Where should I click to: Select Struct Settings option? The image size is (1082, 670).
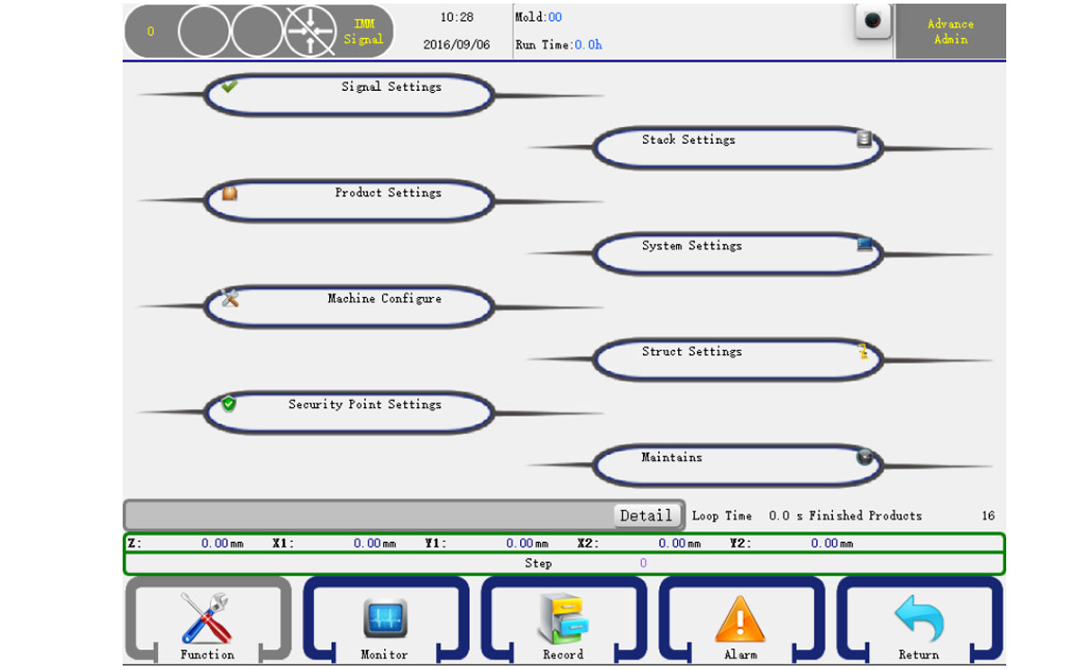[692, 352]
